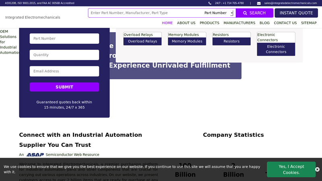
Task: Click the Company Statistics heading
Action: click(x=233, y=135)
